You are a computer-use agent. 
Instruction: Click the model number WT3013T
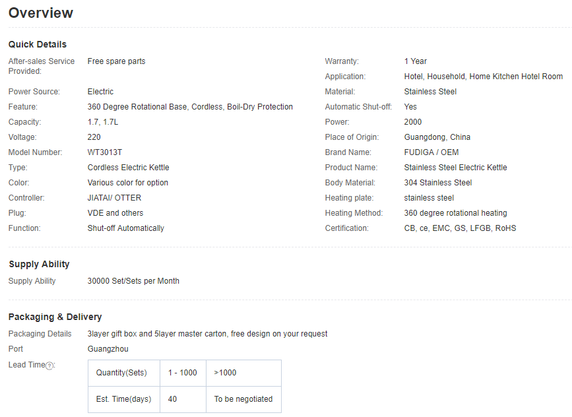pos(105,152)
